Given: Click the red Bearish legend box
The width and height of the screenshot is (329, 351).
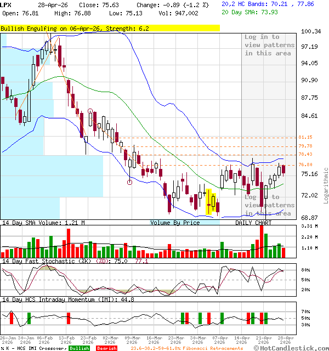Looking at the screenshot, I should [106, 348].
